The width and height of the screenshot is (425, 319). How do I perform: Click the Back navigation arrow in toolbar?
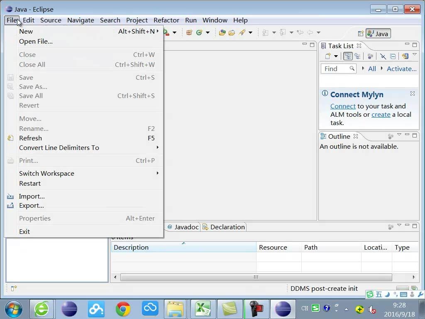310,32
